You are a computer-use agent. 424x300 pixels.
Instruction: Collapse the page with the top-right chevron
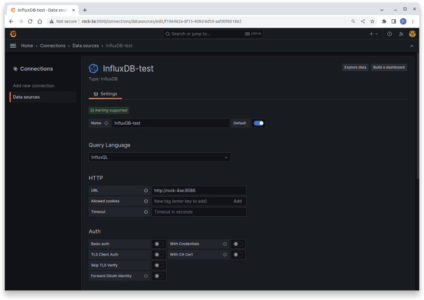point(412,45)
